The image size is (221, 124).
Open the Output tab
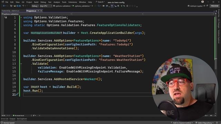click(x=12, y=119)
